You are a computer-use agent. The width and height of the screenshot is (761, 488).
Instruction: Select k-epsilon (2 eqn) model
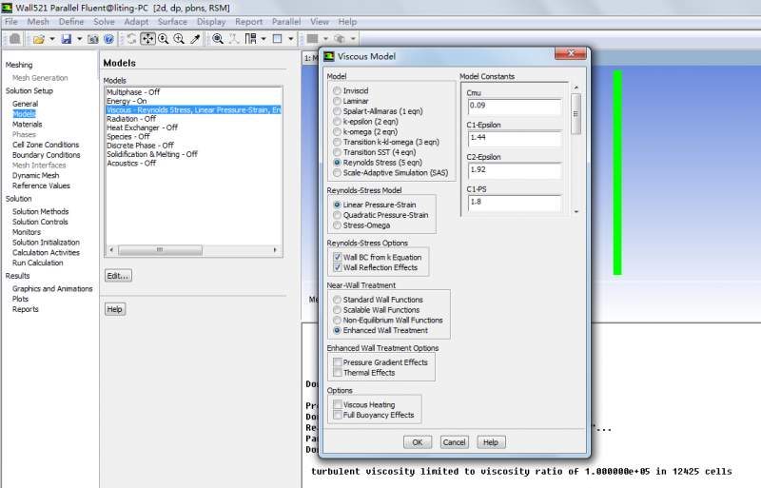337,122
